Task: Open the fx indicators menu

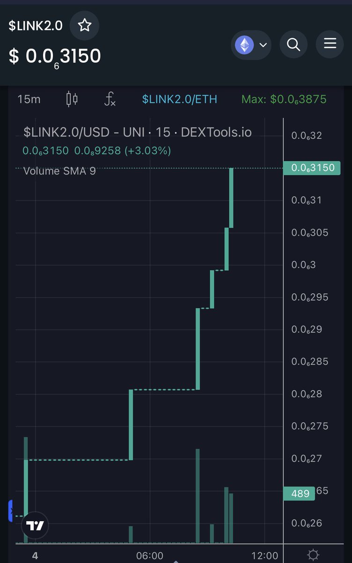Action: (110, 99)
